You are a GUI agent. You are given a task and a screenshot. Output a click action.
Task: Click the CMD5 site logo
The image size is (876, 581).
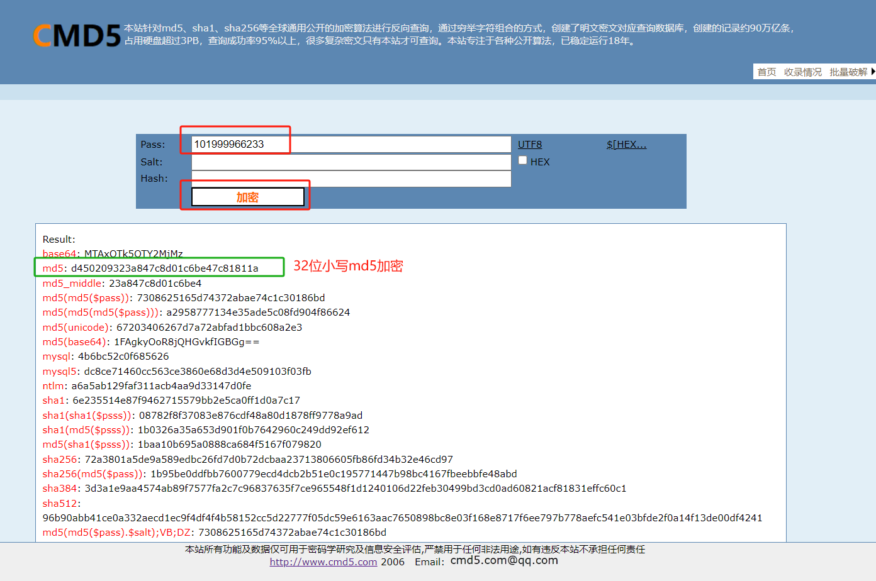77,36
